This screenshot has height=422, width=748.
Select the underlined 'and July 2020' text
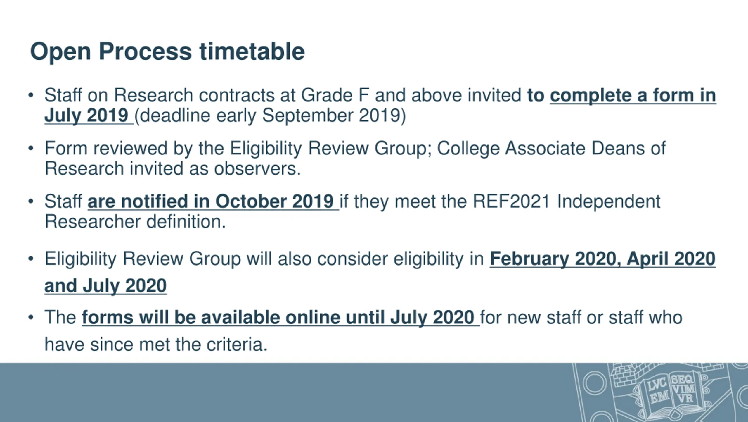point(105,285)
